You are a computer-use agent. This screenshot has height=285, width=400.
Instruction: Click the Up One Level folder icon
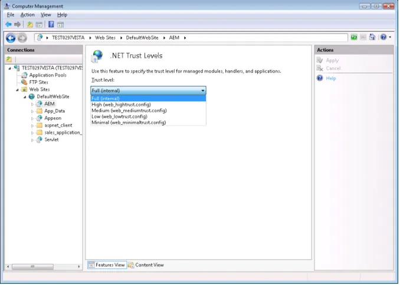pyautogui.click(x=30, y=25)
